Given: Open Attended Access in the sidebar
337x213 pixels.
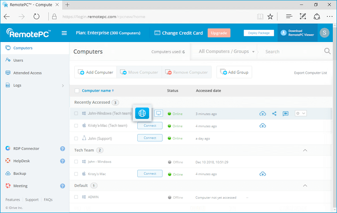Looking at the screenshot, I should click(x=27, y=73).
